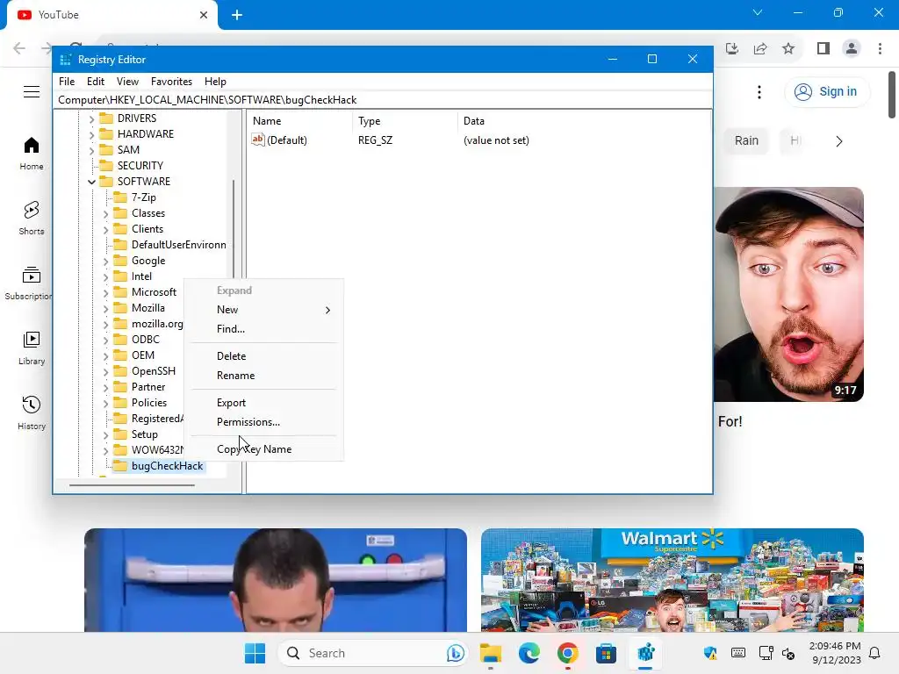Close the YouTube tab
This screenshot has height=674, width=899.
(x=204, y=15)
